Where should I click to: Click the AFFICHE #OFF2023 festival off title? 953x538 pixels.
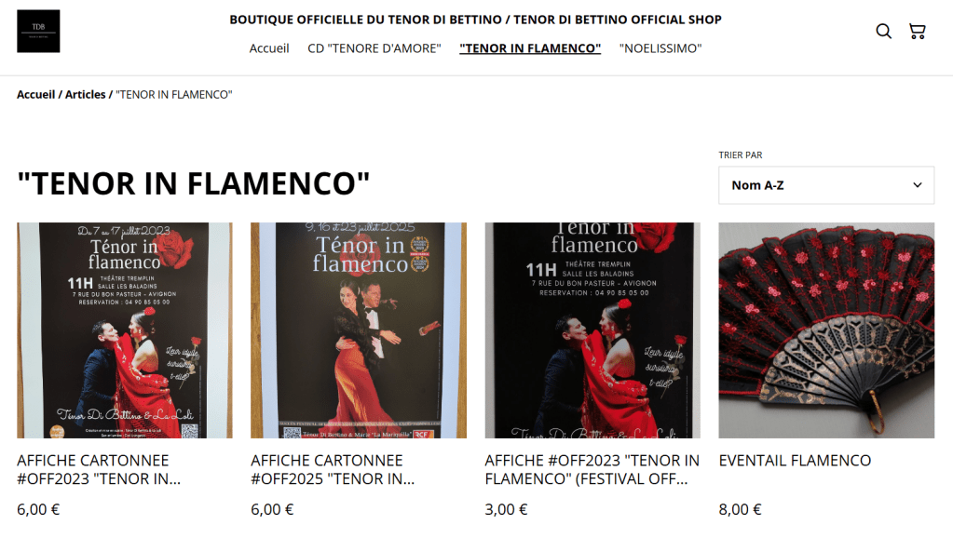click(592, 470)
